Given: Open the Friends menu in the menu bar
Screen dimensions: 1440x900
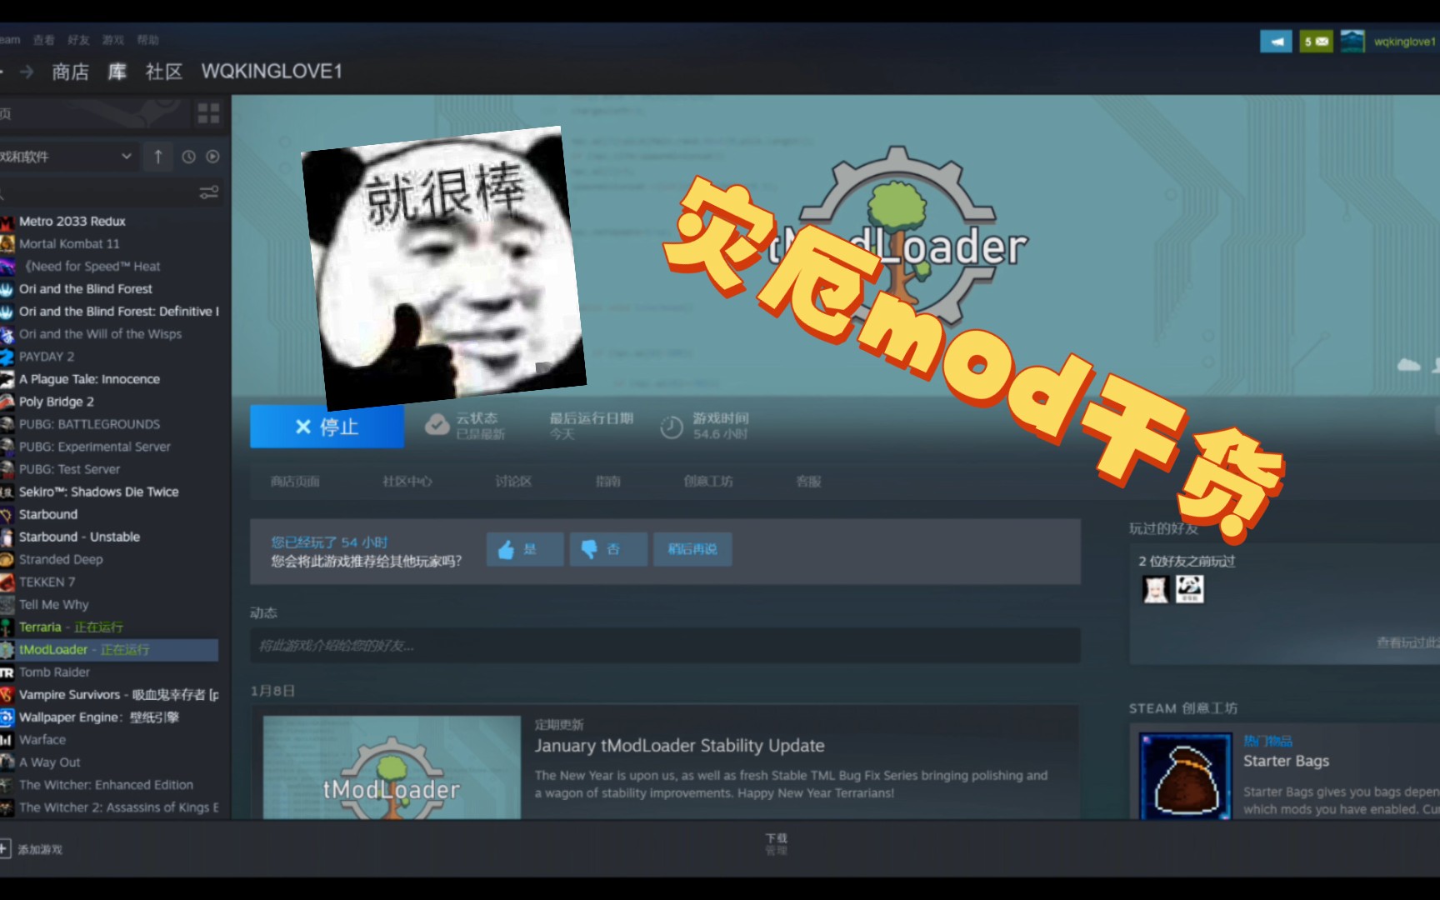Looking at the screenshot, I should [x=78, y=40].
